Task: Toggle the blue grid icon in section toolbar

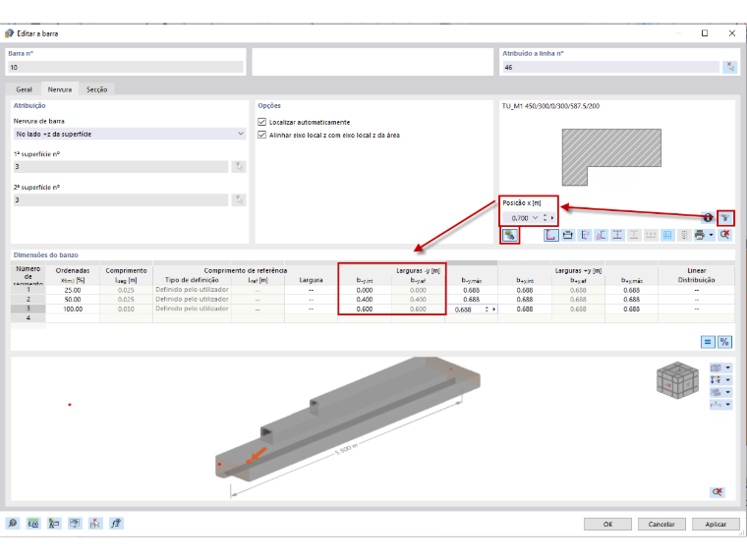Action: coord(667,235)
